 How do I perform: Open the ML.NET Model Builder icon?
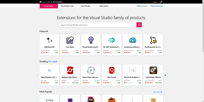[112, 40]
